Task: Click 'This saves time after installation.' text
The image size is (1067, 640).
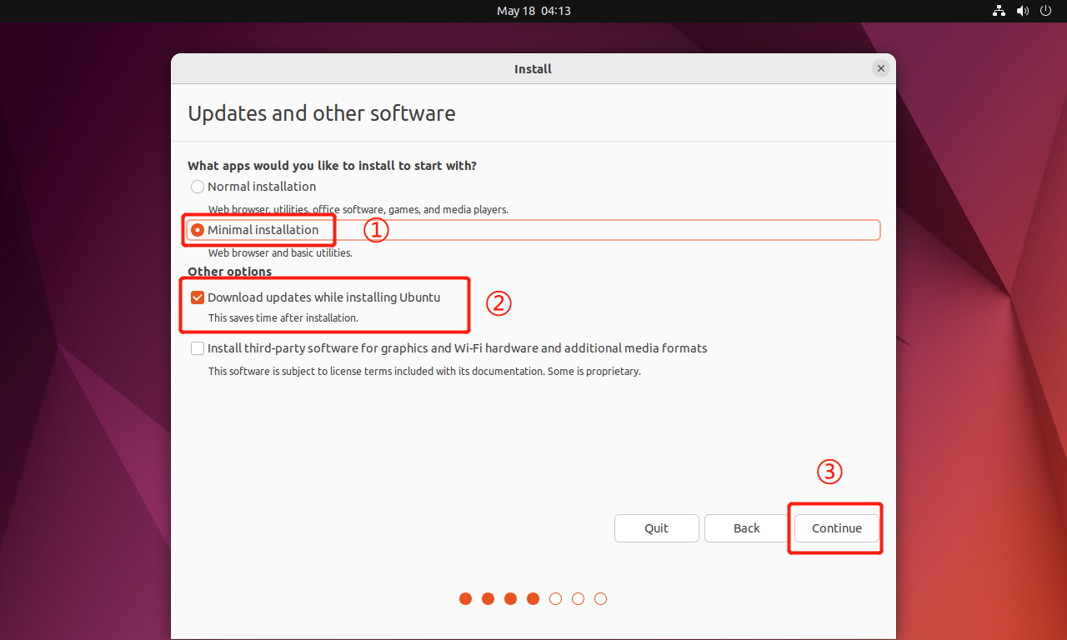Action: click(x=283, y=318)
